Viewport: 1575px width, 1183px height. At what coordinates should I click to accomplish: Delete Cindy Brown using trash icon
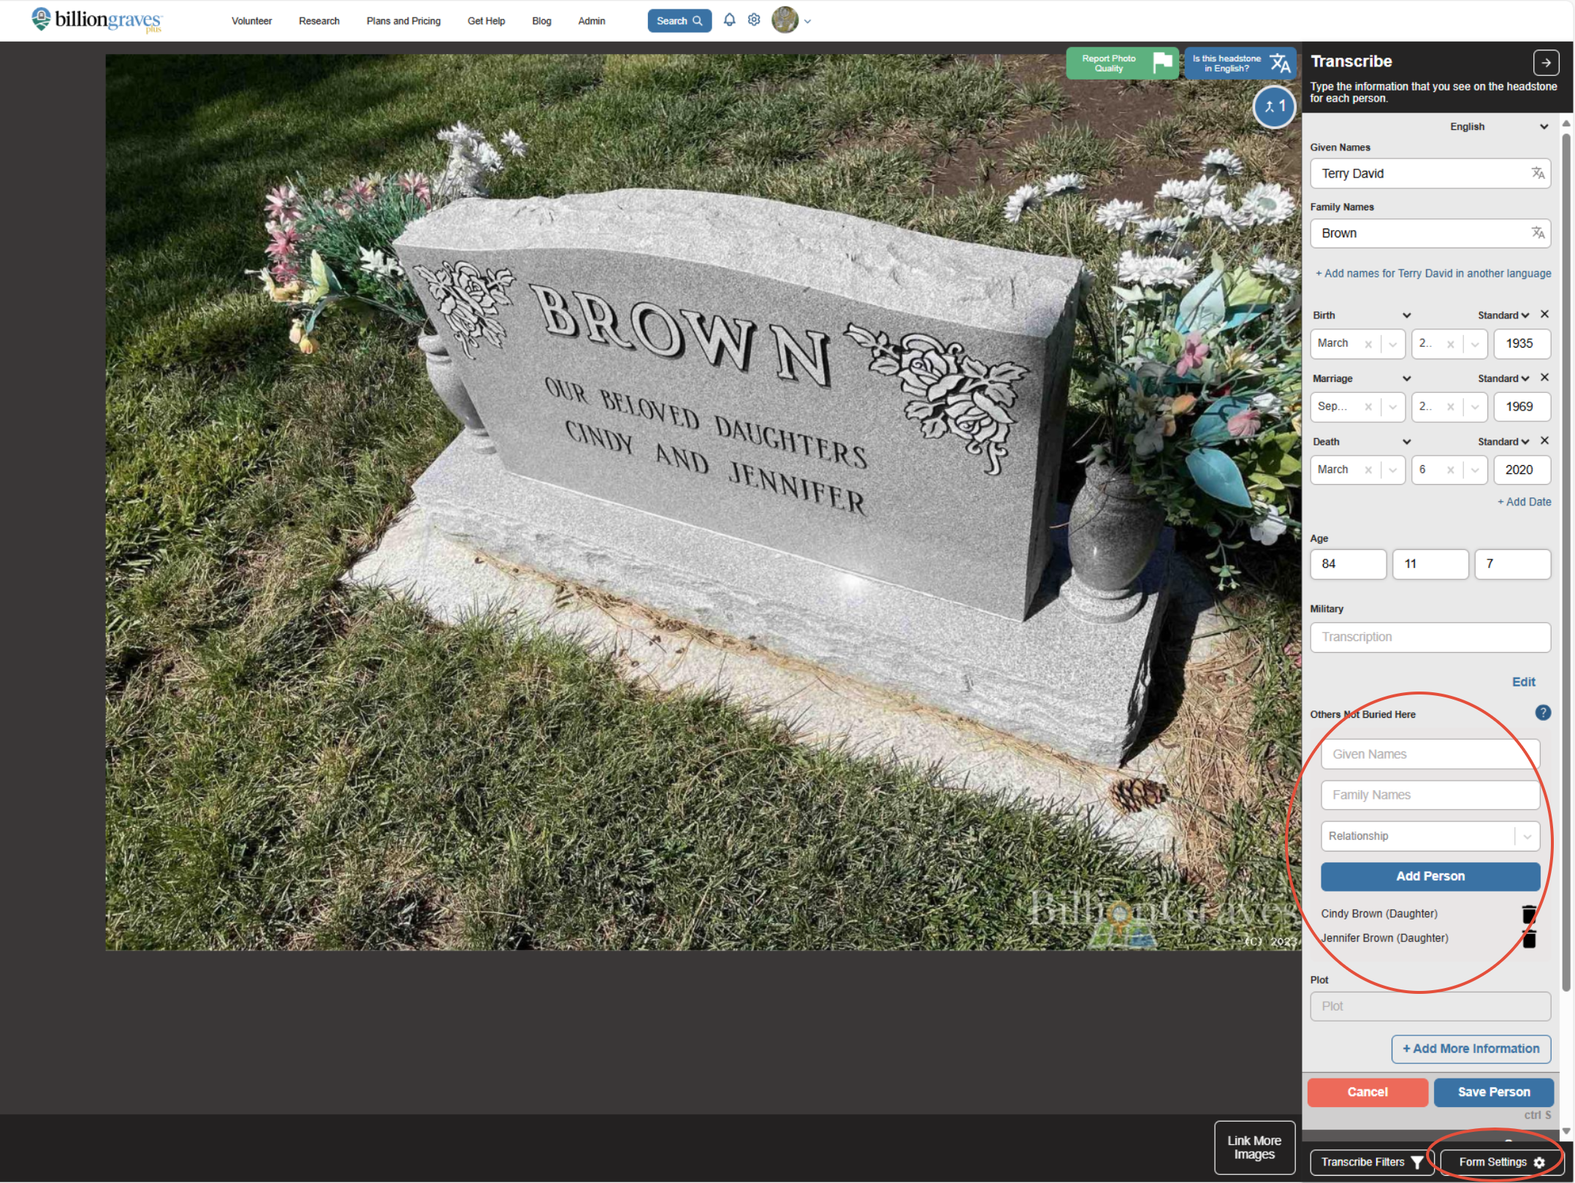(1528, 914)
